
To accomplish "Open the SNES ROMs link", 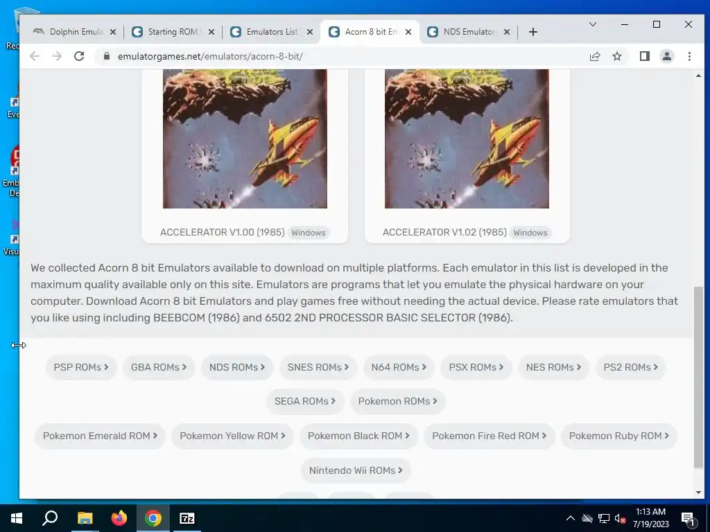I will click(318, 367).
